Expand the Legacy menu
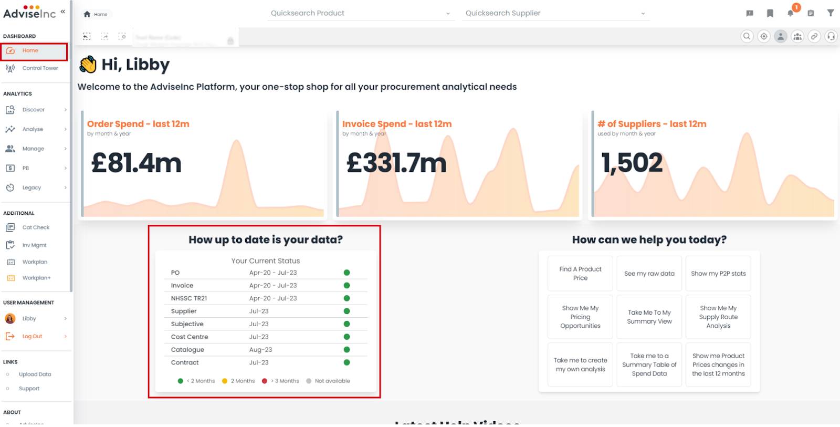Image resolution: width=840 pixels, height=427 pixels. (x=35, y=188)
